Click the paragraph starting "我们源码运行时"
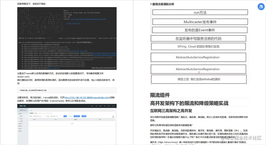 (66, 82)
